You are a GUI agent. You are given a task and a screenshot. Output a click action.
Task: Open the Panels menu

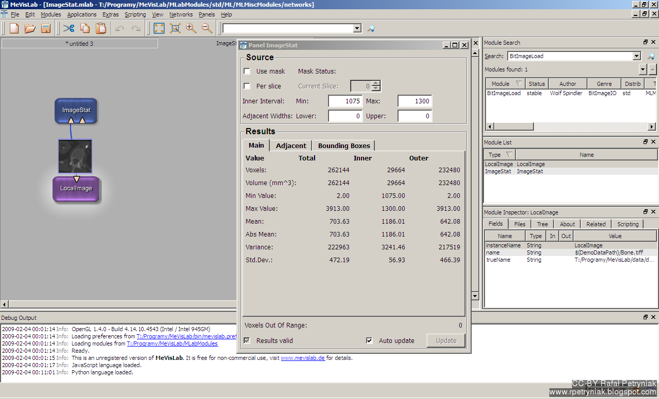point(207,14)
